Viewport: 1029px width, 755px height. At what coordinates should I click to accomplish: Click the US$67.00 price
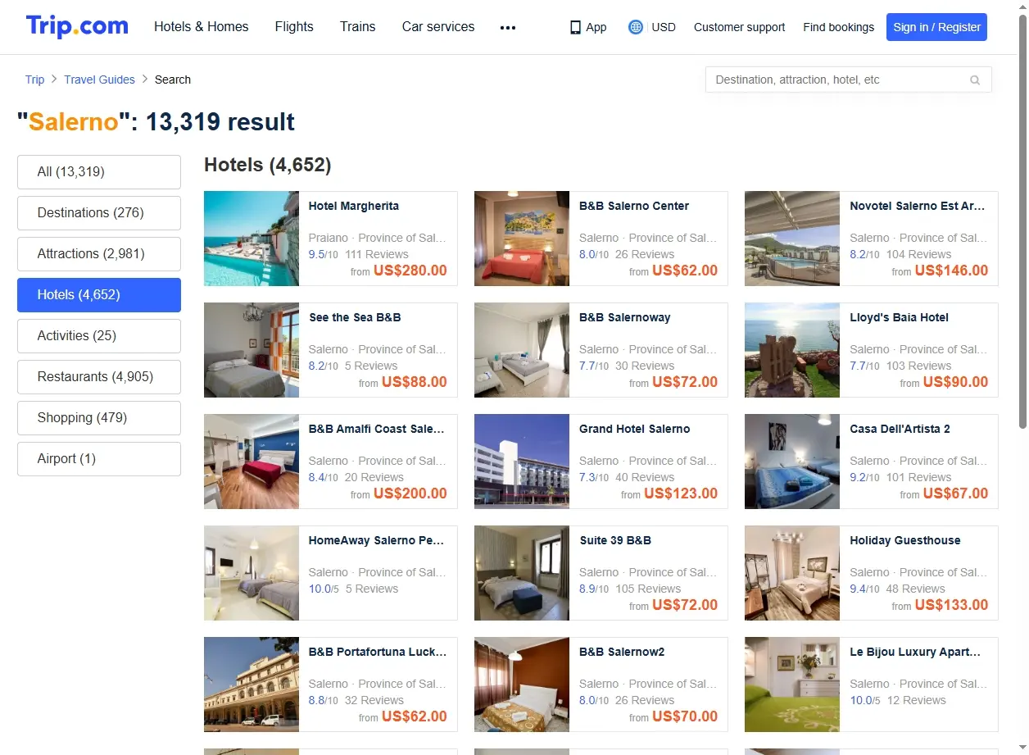click(x=955, y=493)
